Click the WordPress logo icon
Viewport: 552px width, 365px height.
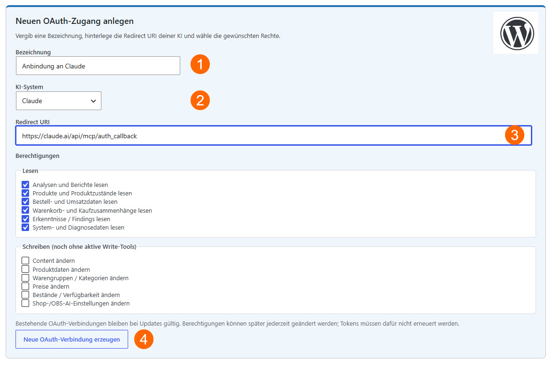pos(517,33)
